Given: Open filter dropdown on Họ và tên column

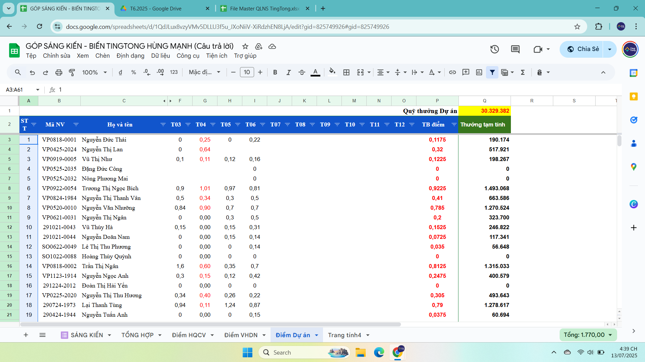Looking at the screenshot, I should [x=163, y=124].
